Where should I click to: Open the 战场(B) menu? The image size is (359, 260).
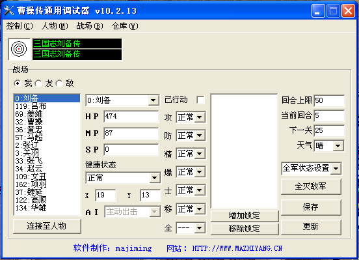click(90, 26)
